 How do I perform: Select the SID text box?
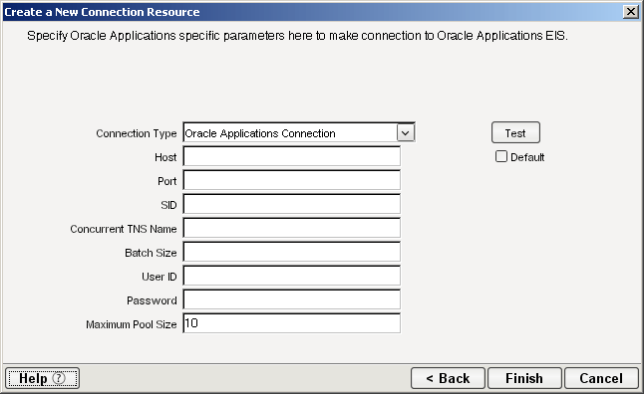(292, 204)
